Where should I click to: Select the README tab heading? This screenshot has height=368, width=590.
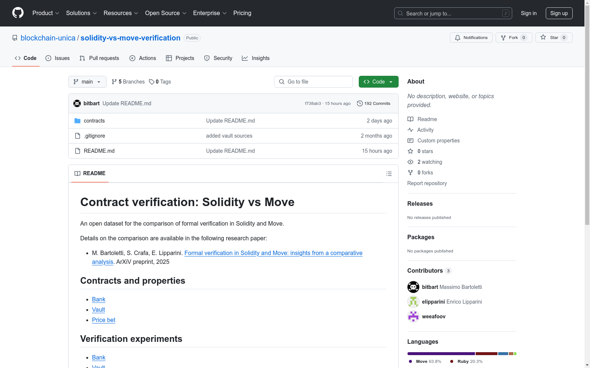click(90, 173)
